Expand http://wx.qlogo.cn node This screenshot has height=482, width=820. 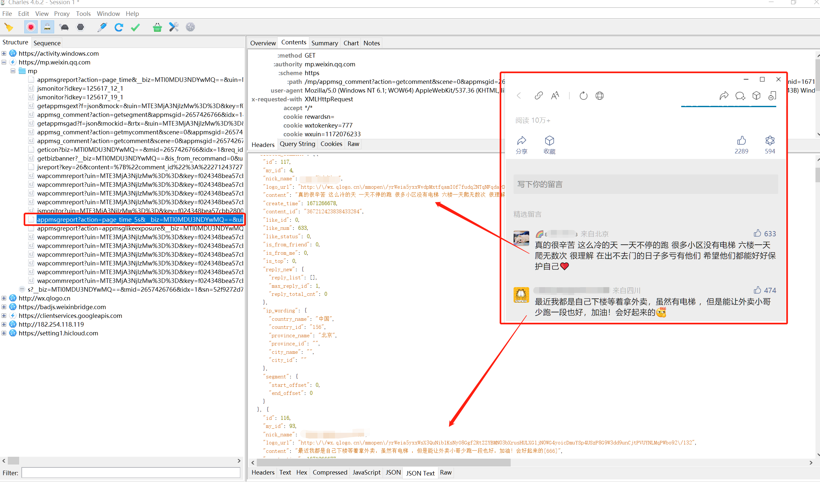pyautogui.click(x=4, y=298)
